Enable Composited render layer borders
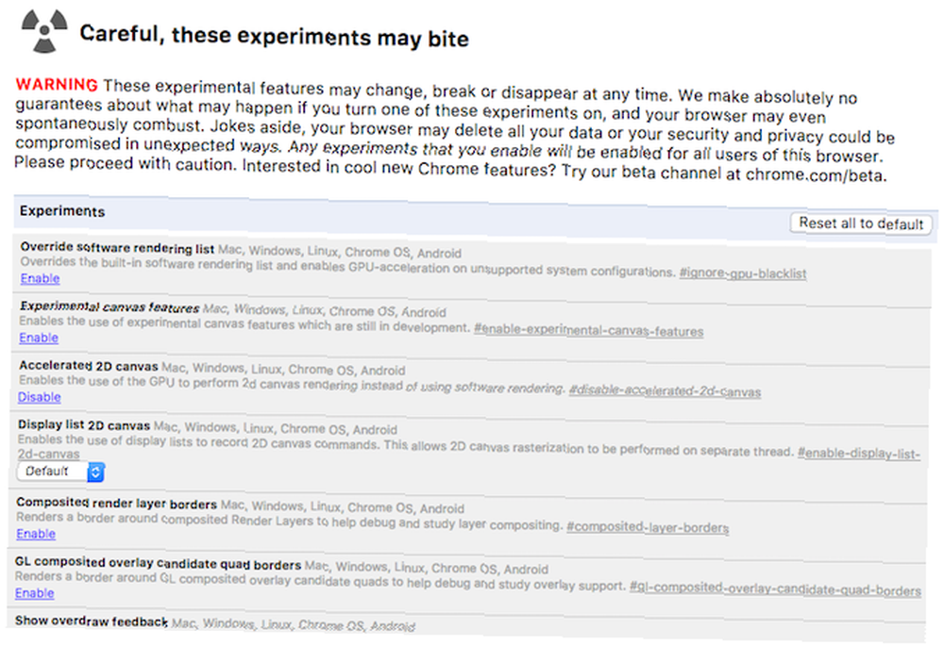The width and height of the screenshot is (944, 646). point(36,534)
